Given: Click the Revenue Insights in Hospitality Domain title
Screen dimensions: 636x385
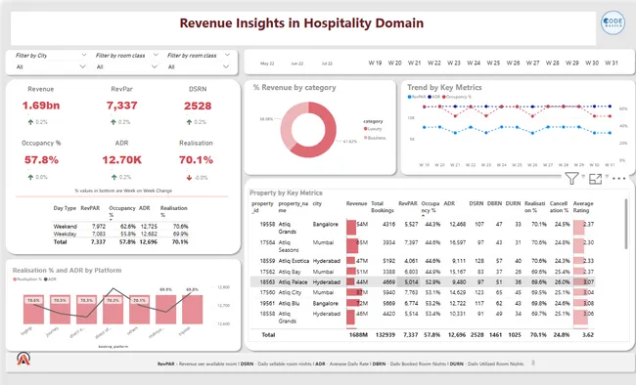Looking at the screenshot, I should coord(301,23).
